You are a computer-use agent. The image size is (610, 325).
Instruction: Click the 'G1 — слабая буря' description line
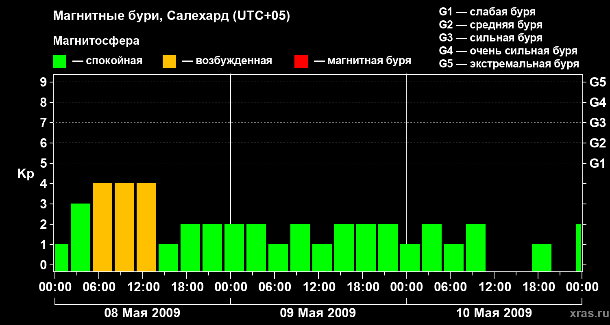coord(487,12)
